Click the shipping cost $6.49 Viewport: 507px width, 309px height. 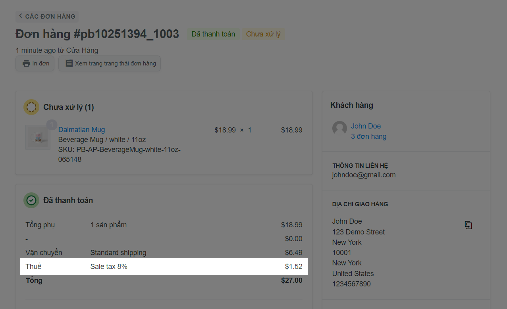tap(294, 253)
